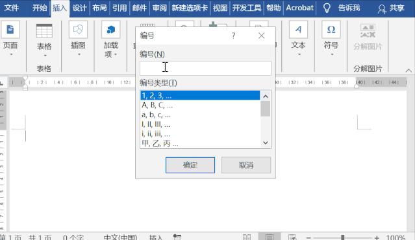Open the 符号 symbol menu
The width and height of the screenshot is (415, 240).
click(331, 38)
